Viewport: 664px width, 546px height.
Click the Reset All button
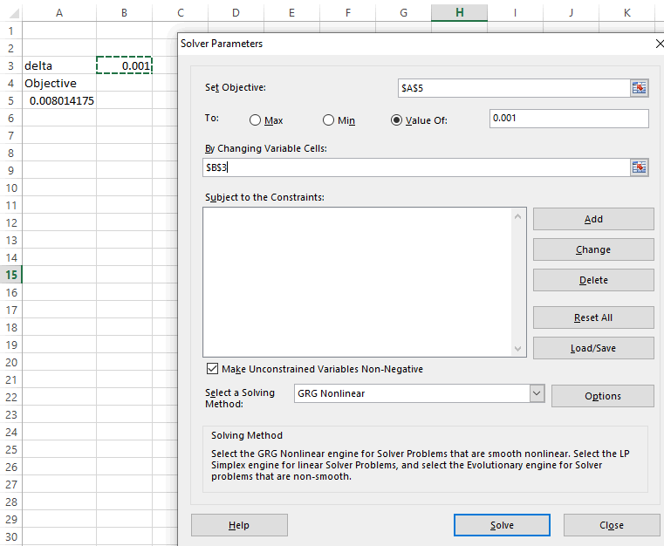tap(593, 317)
